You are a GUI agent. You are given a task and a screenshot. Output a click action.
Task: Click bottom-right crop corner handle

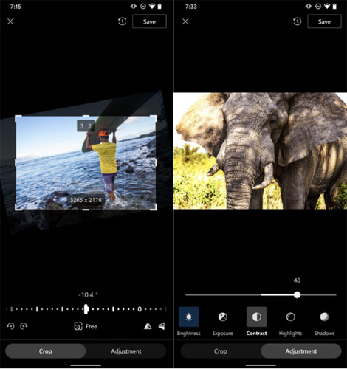pos(154,207)
